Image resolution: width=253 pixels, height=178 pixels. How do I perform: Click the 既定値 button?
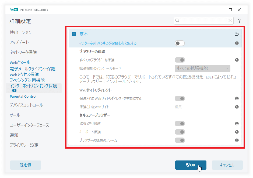pyautogui.click(x=26, y=165)
